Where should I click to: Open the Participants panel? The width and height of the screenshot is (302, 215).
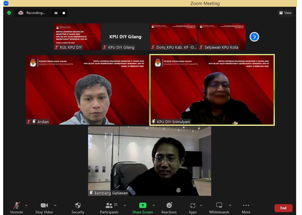(109, 208)
